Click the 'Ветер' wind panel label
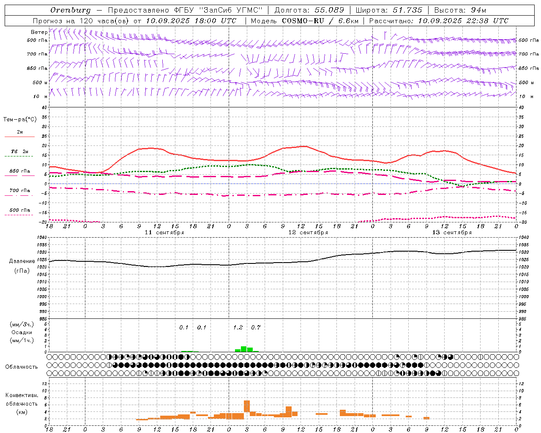This screenshot has width=541, height=433. (39, 32)
